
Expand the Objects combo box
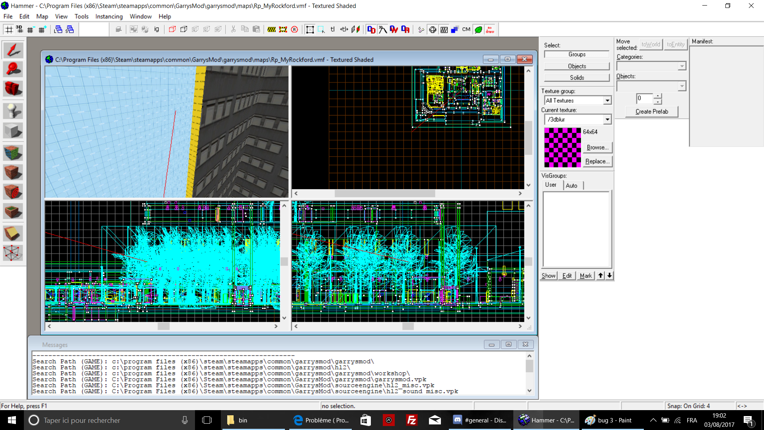click(x=682, y=86)
